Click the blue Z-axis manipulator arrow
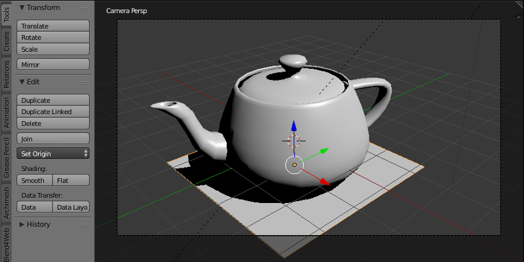 pos(294,126)
